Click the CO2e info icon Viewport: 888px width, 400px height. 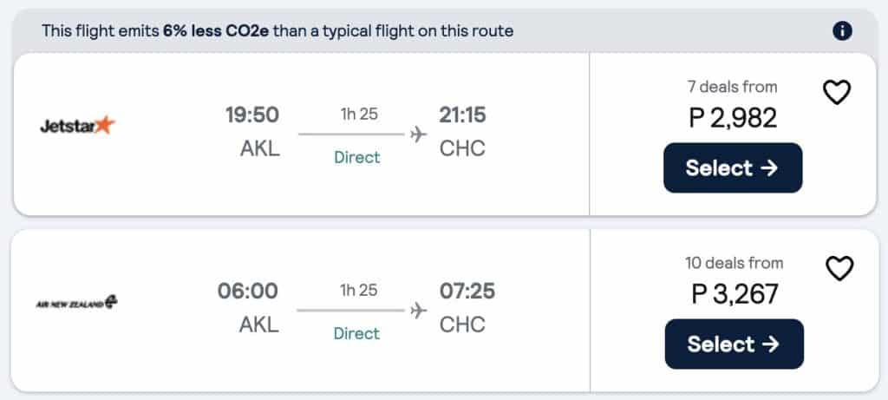pos(842,31)
